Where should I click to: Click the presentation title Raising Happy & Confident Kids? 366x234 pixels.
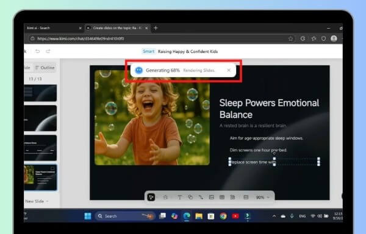188,52
